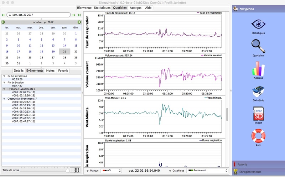This screenshot has height=177, width=285.
Task: Collapse Fin de Session tree node
Action: coord(4,83)
